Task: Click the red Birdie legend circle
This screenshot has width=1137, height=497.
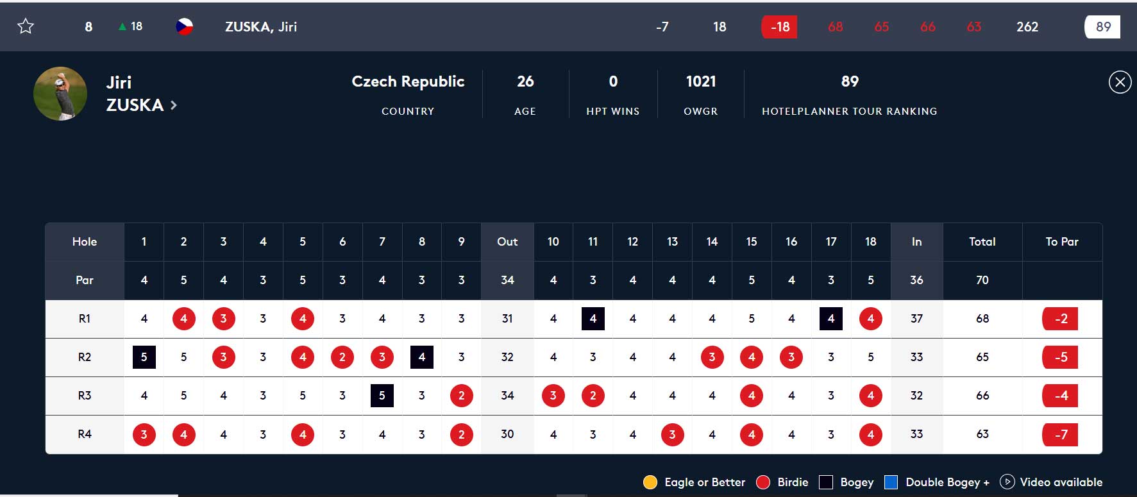Action: coord(763,482)
